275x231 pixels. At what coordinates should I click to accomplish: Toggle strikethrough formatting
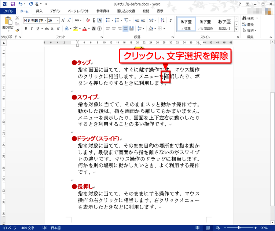click(x=47, y=28)
